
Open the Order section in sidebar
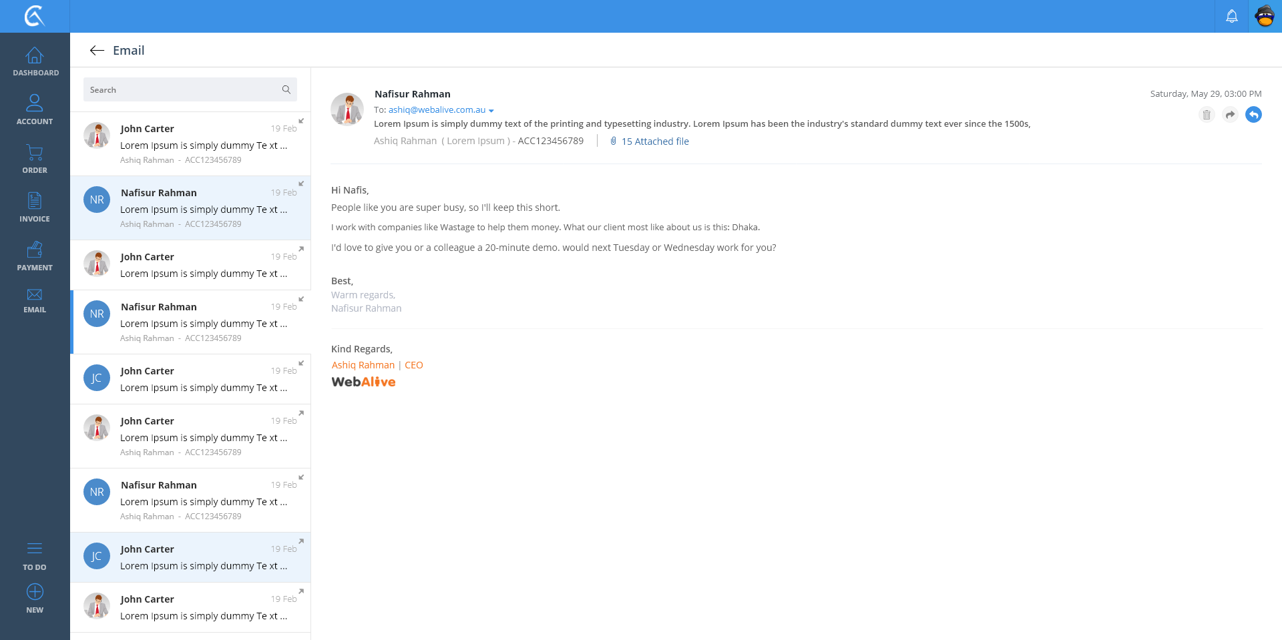tap(35, 159)
